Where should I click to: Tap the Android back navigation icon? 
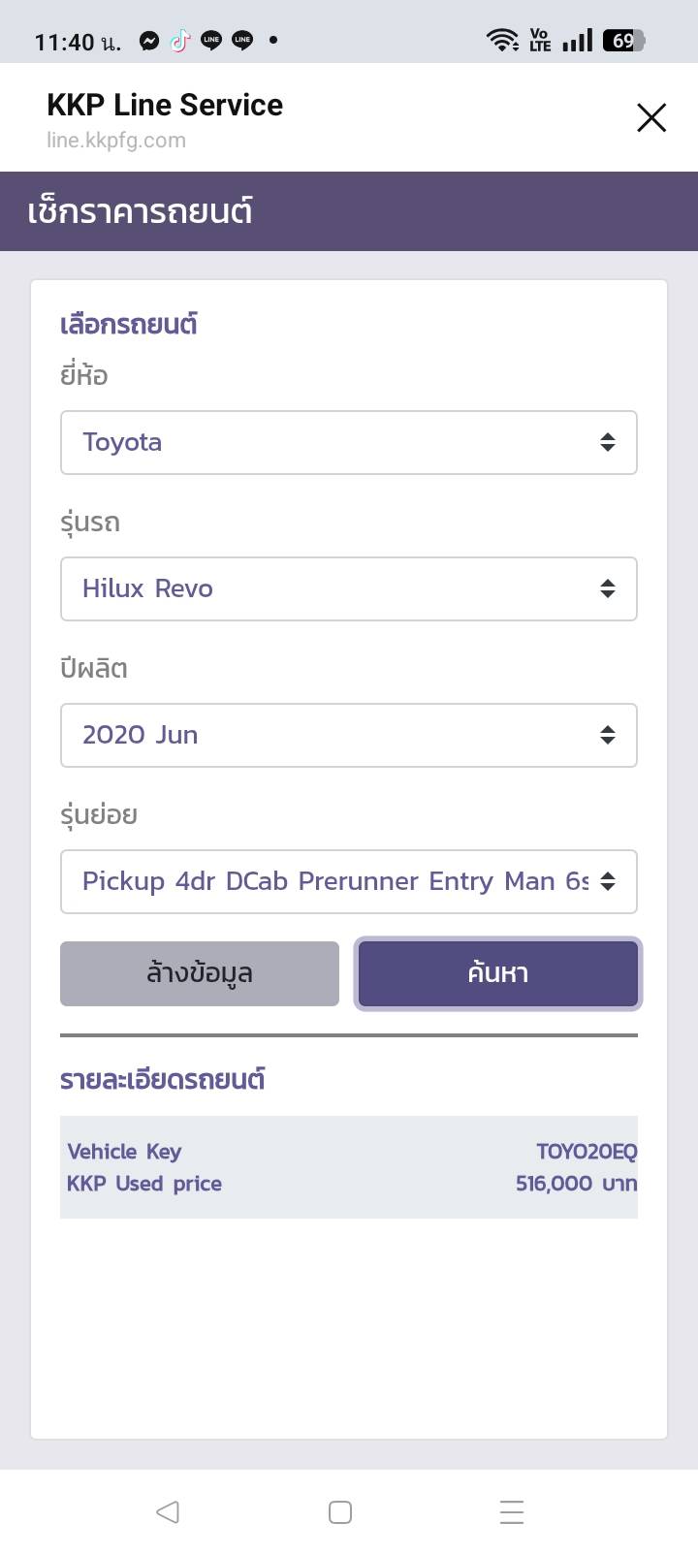tap(168, 1511)
